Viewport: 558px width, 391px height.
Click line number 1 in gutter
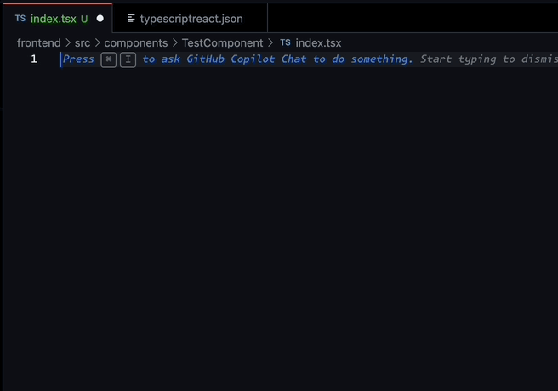(34, 59)
